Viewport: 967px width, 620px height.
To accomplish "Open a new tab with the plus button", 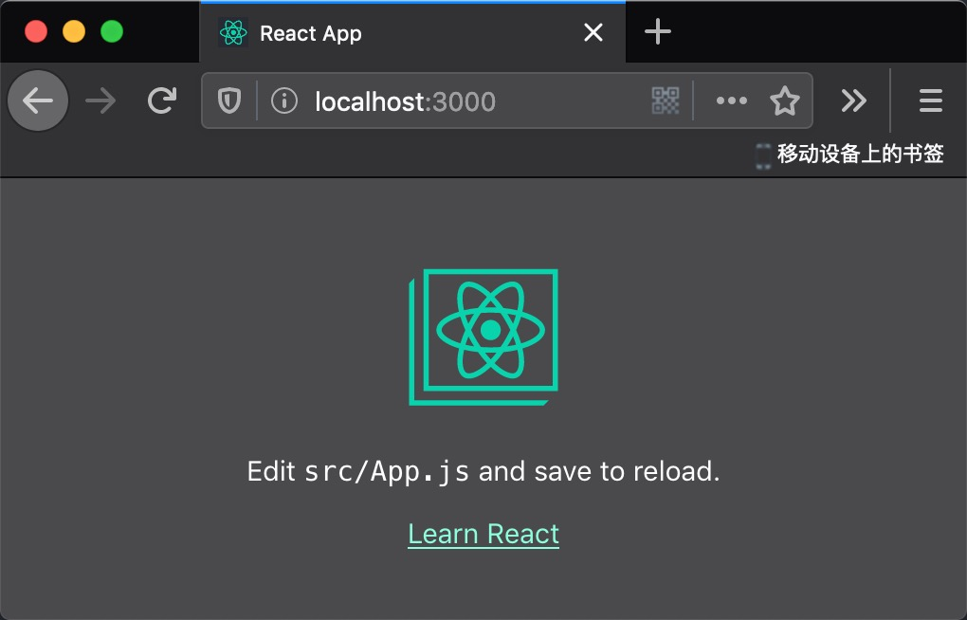I will pyautogui.click(x=657, y=31).
